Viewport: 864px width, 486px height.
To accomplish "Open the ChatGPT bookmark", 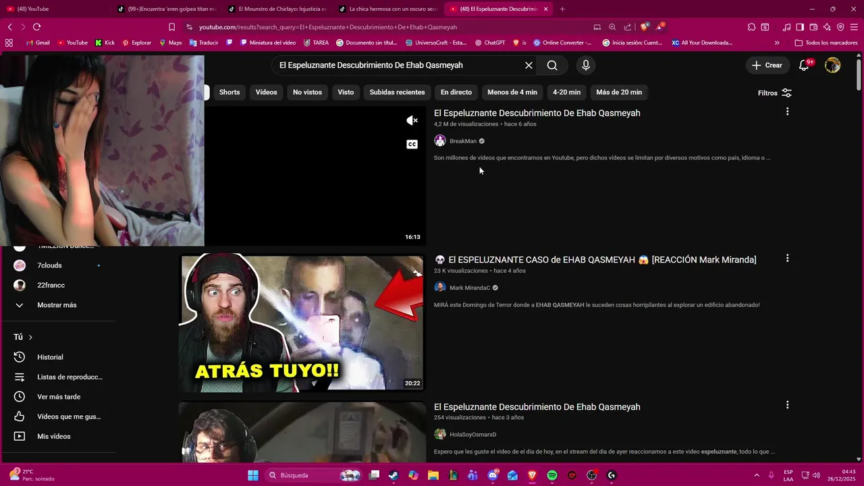I will (x=490, y=43).
